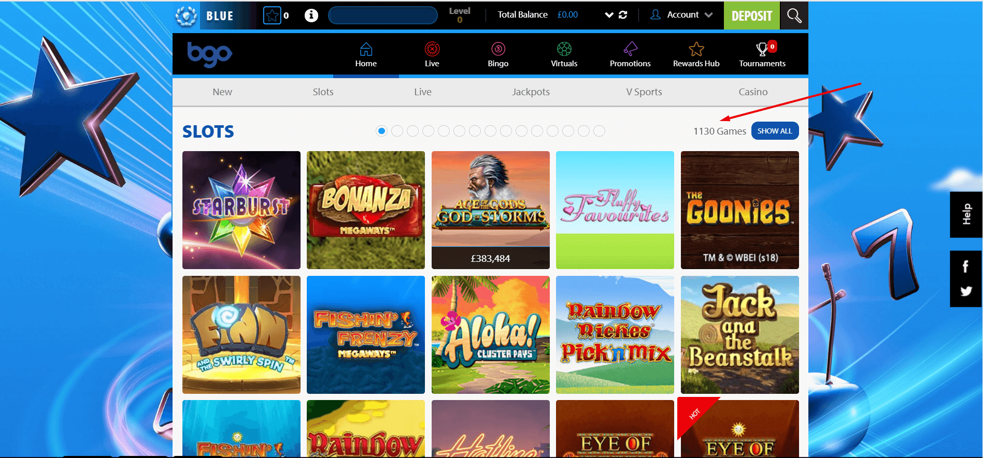Open the Aloha! Cluster Pays game
983x458 pixels.
tap(491, 335)
